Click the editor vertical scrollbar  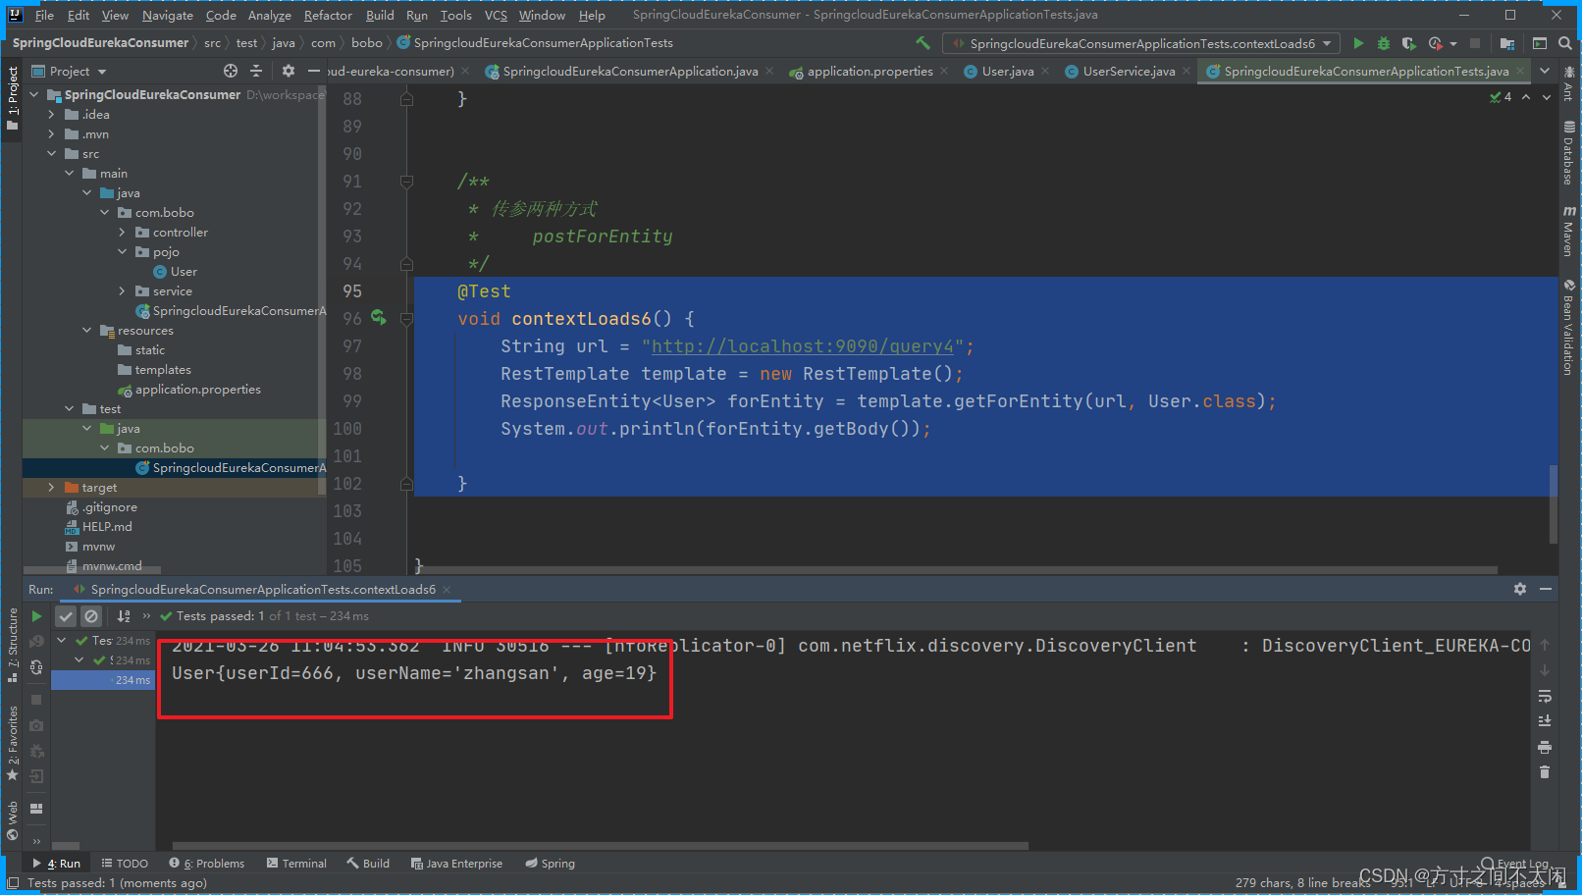pyautogui.click(x=1553, y=503)
